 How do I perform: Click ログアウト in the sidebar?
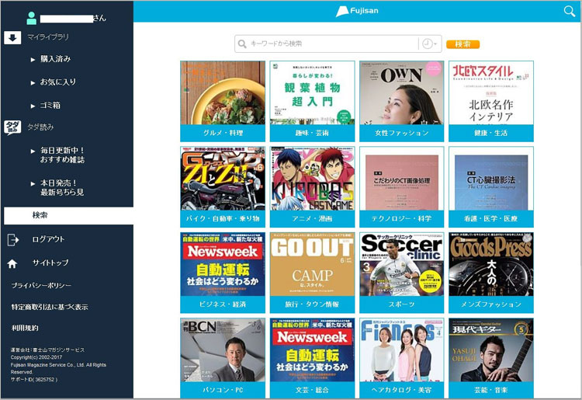(x=48, y=239)
